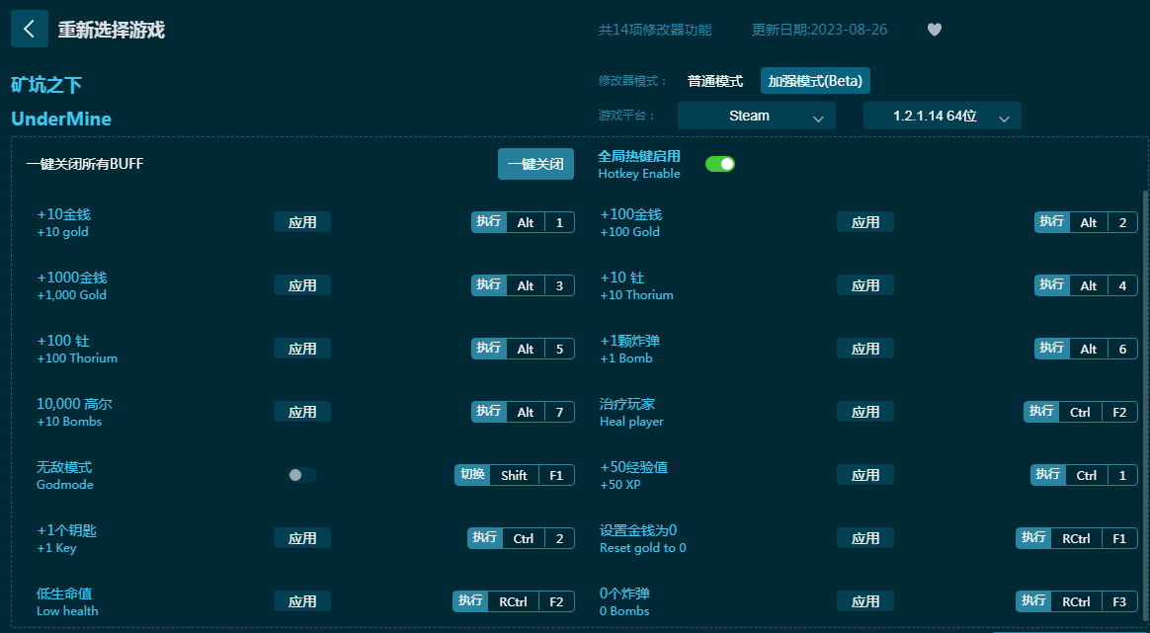Click 执行 for Low health hotkey

coord(471,600)
